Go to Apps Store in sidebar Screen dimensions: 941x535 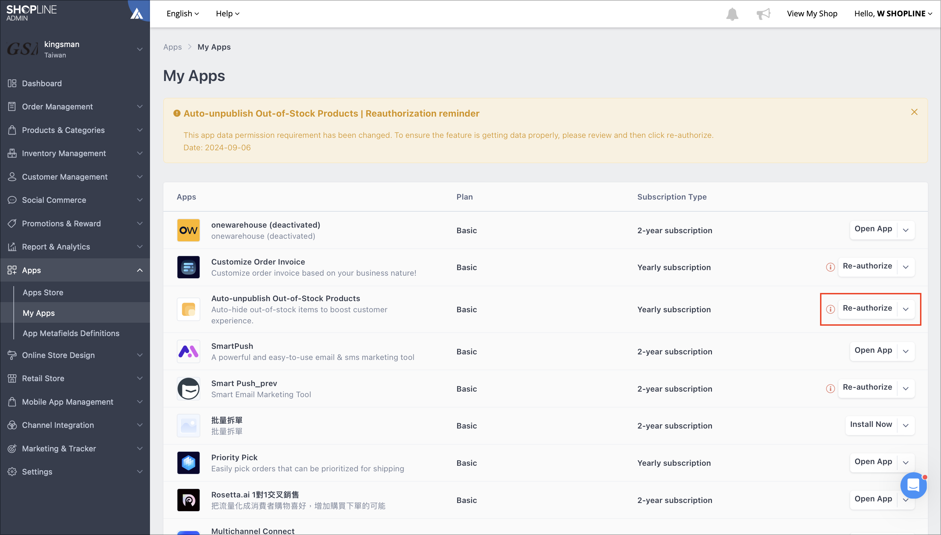(42, 293)
